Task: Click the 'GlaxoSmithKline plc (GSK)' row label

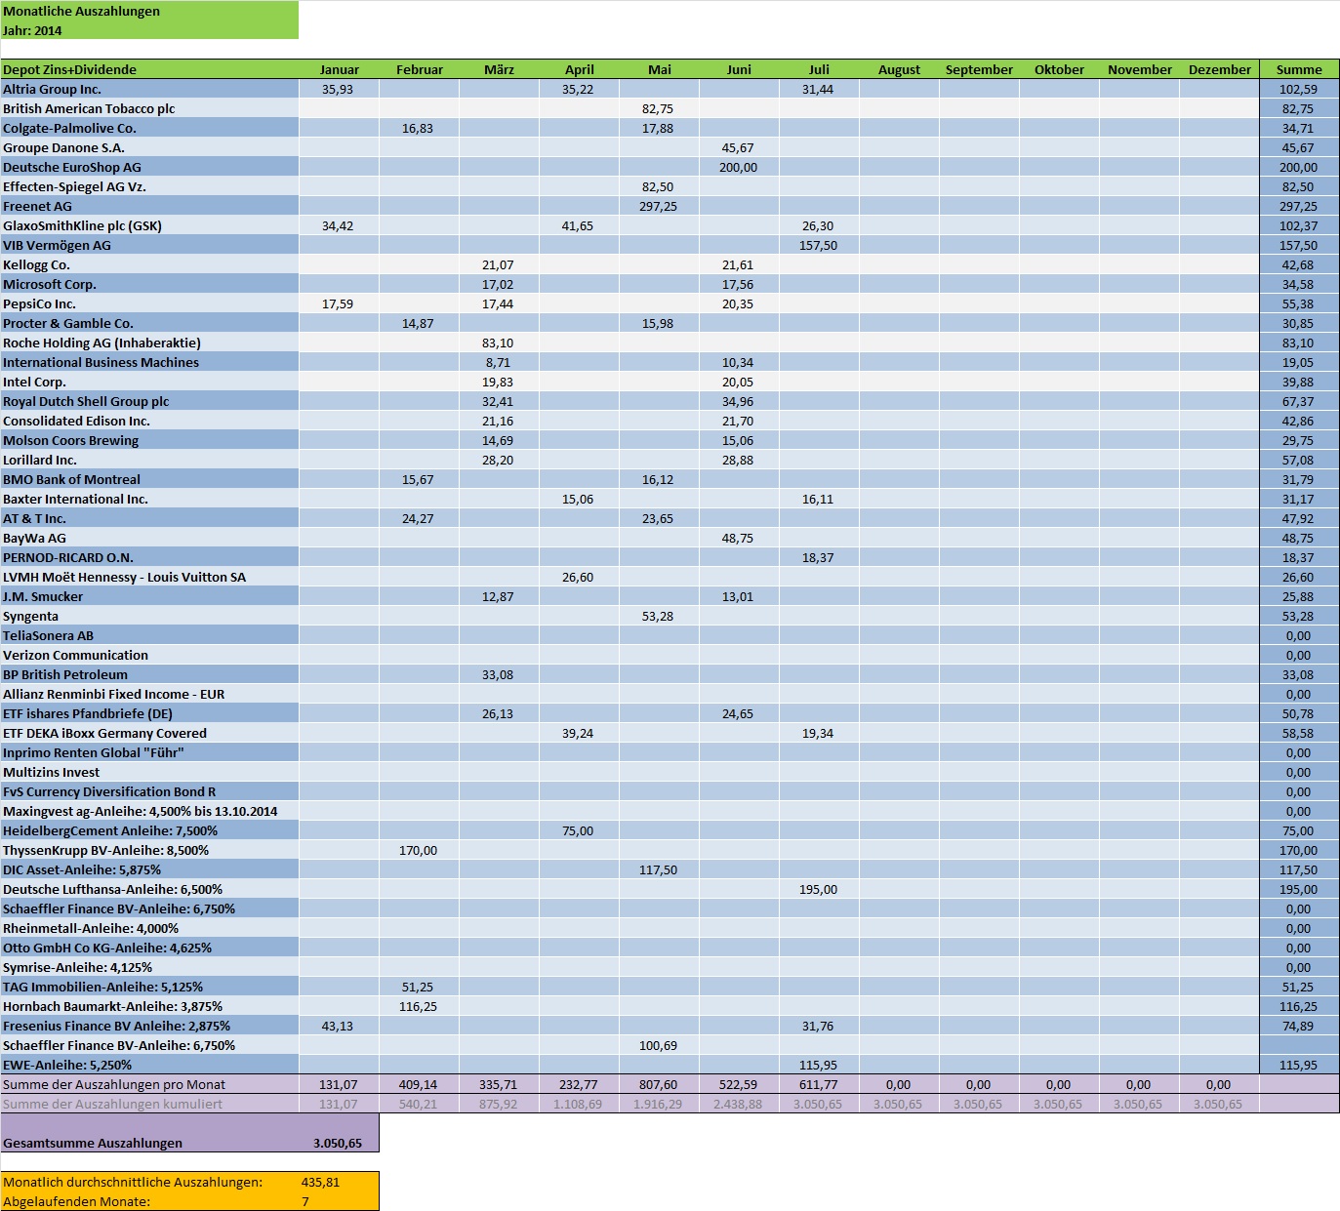Action: tap(149, 225)
